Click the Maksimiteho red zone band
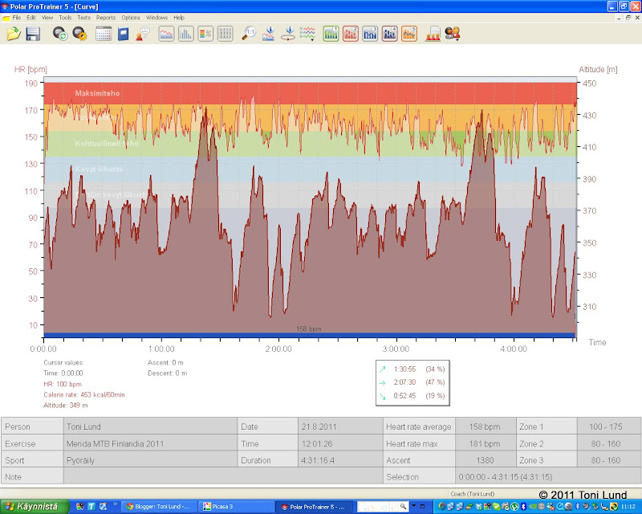 point(309,92)
